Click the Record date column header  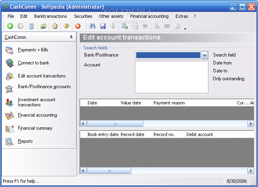coord(137,134)
